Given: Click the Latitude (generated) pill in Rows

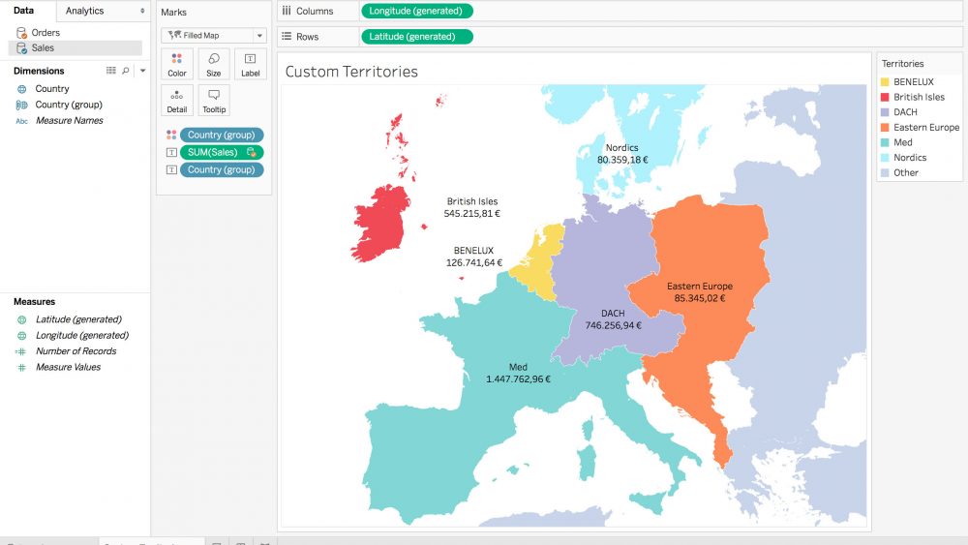Looking at the screenshot, I should coord(415,37).
